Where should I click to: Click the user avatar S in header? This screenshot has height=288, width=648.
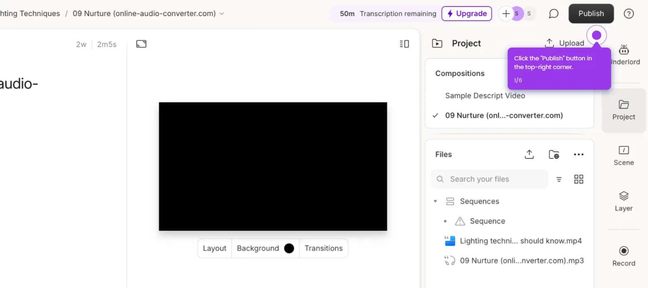pos(516,14)
